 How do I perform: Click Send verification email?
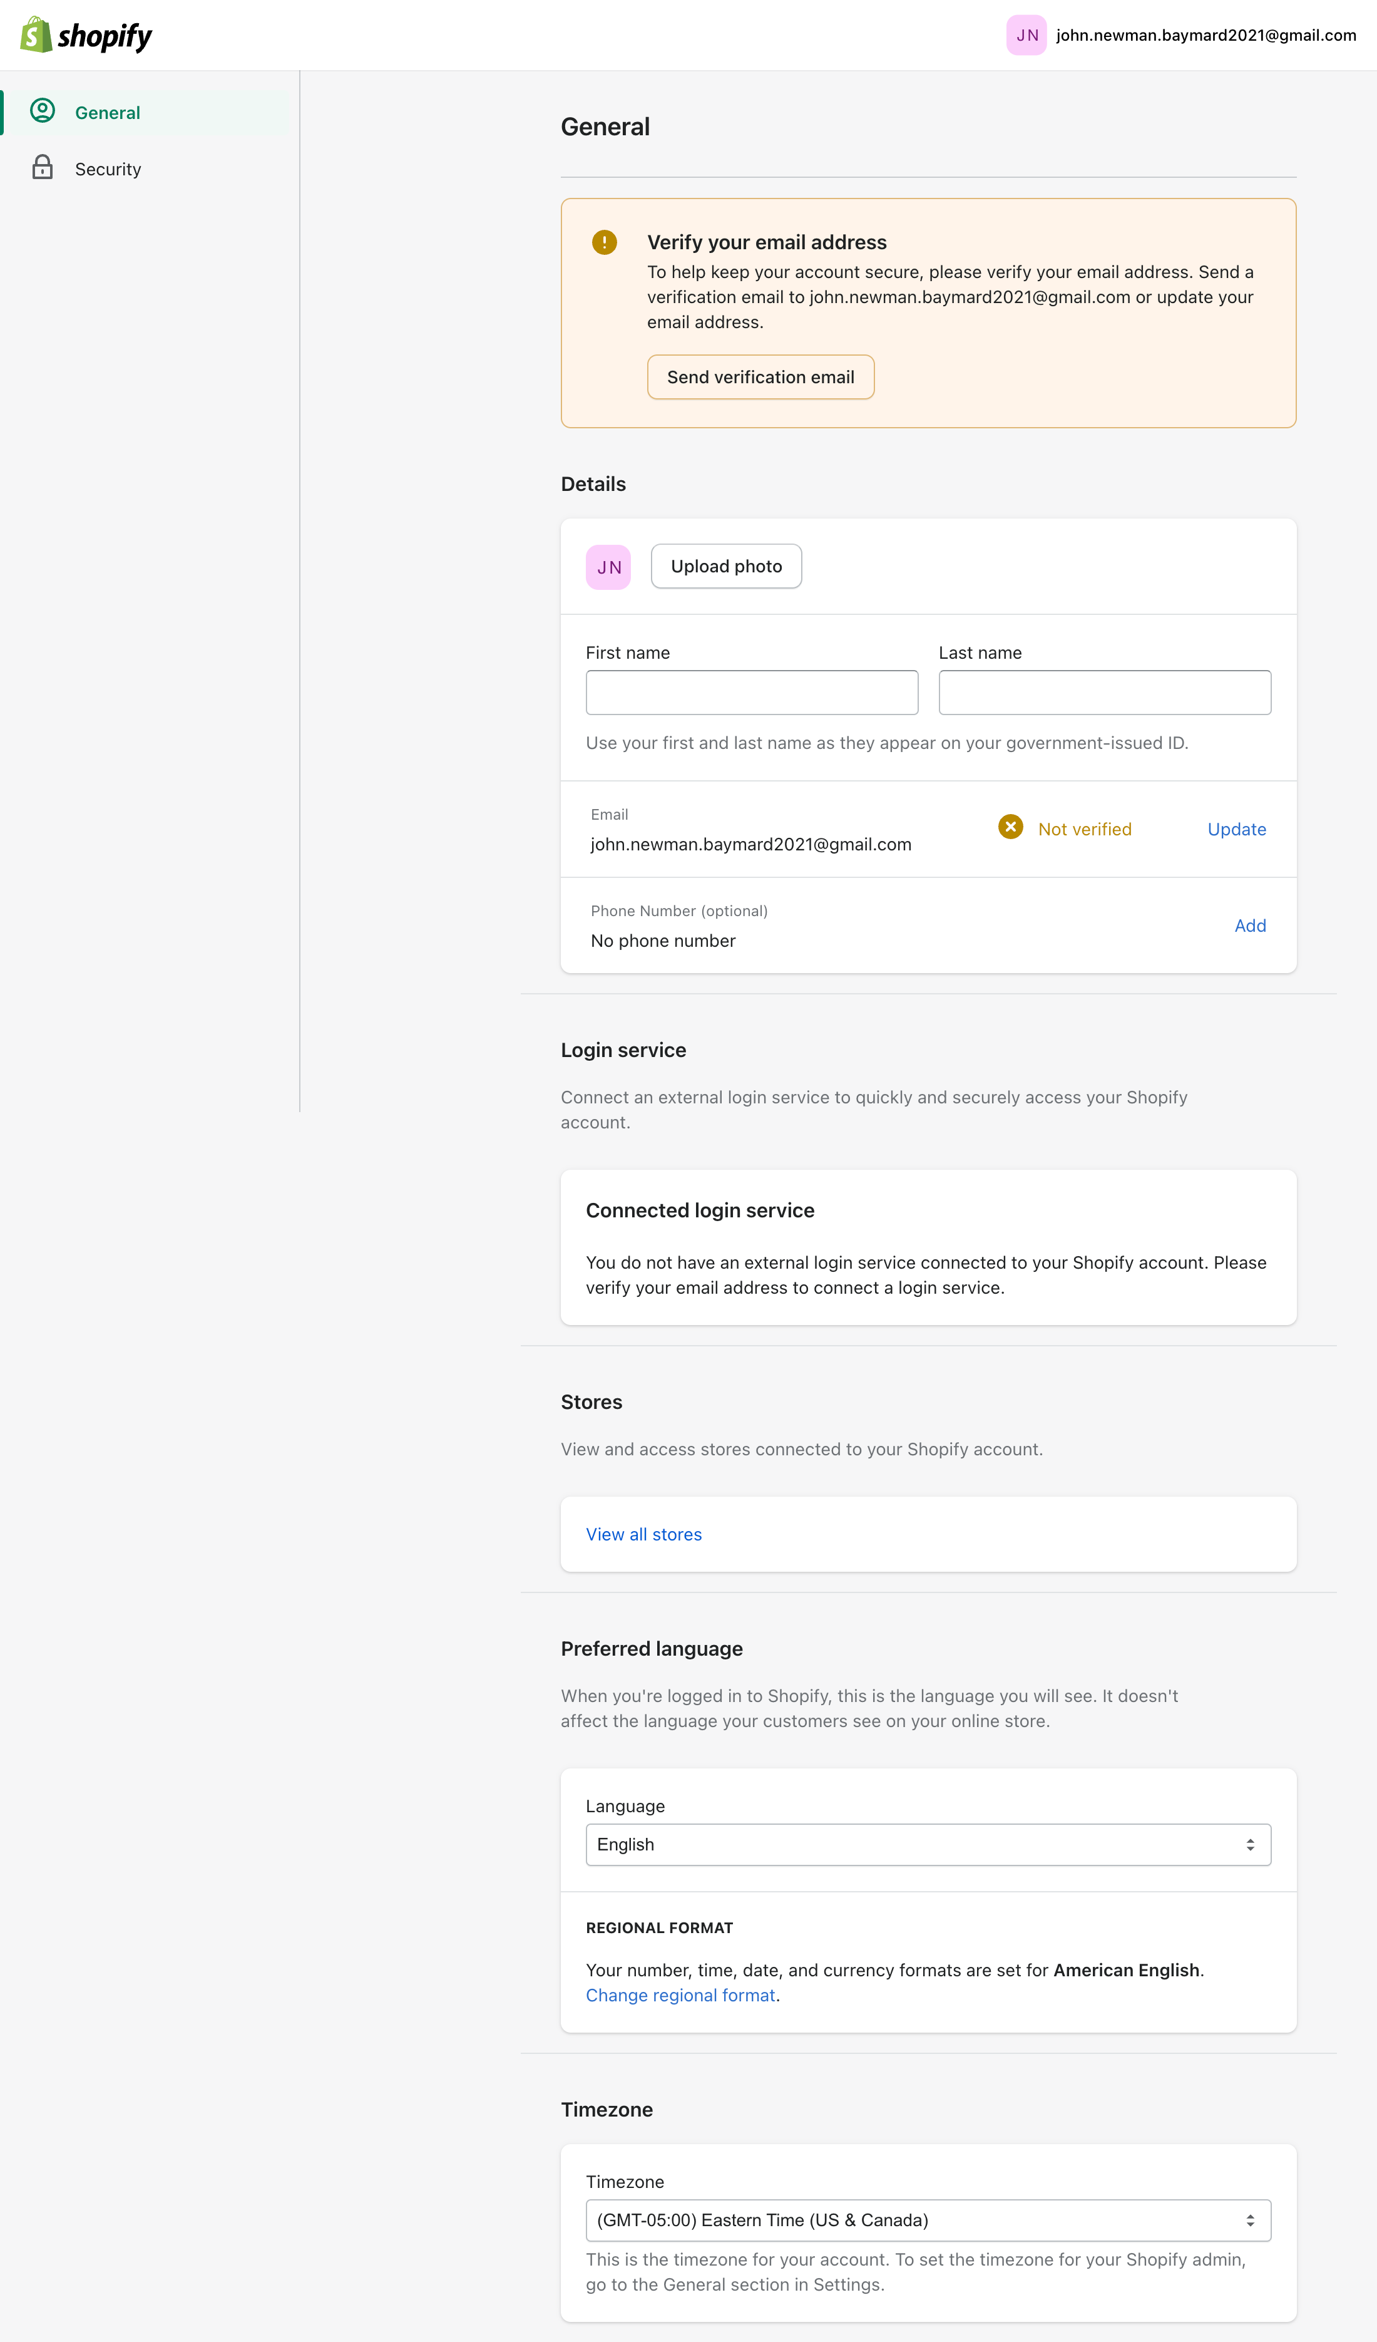tap(760, 376)
